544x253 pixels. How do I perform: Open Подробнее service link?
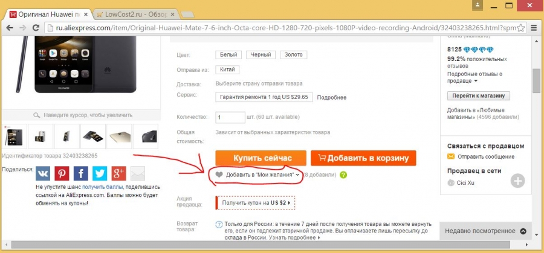[x=332, y=98]
